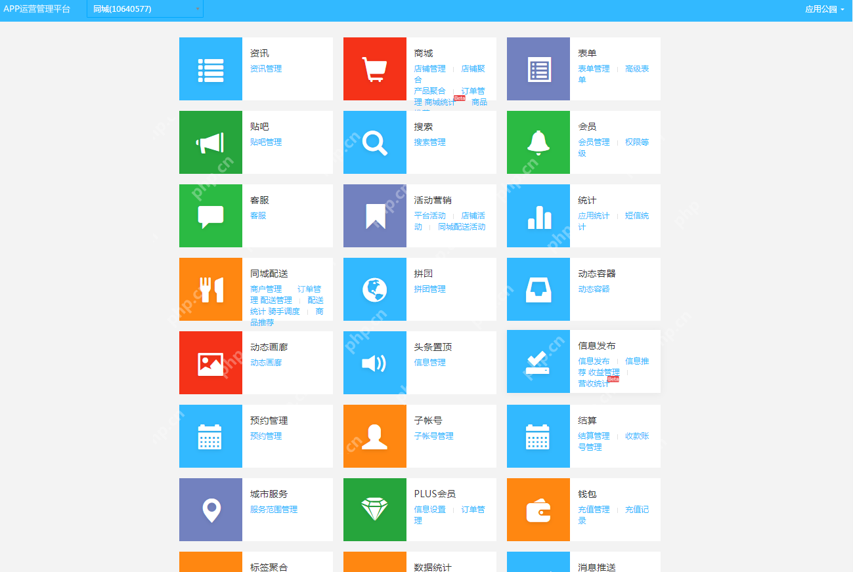Click the 客服 chat bubble icon
The height and width of the screenshot is (572, 853).
click(210, 216)
